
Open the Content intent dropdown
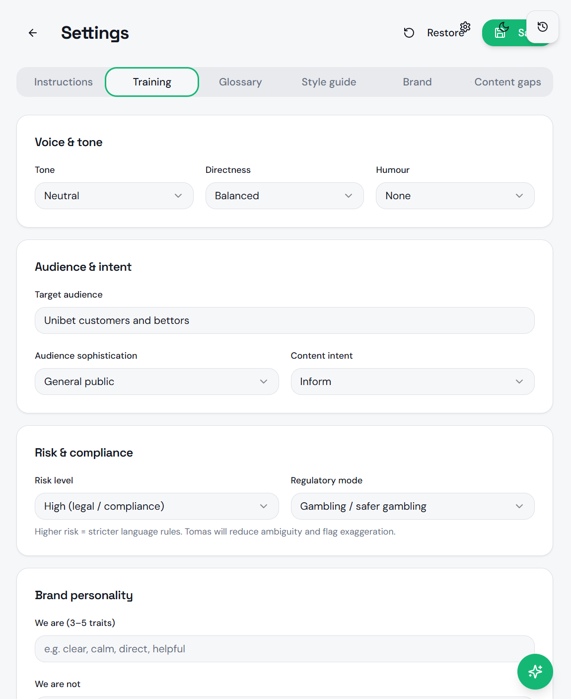(x=412, y=382)
